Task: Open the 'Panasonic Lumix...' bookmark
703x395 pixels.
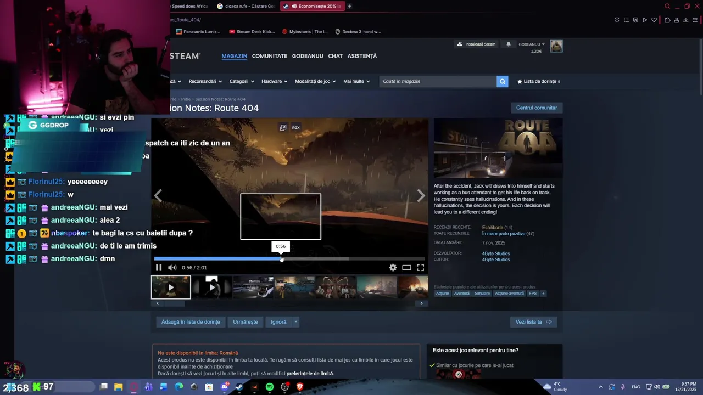Action: coord(198,32)
